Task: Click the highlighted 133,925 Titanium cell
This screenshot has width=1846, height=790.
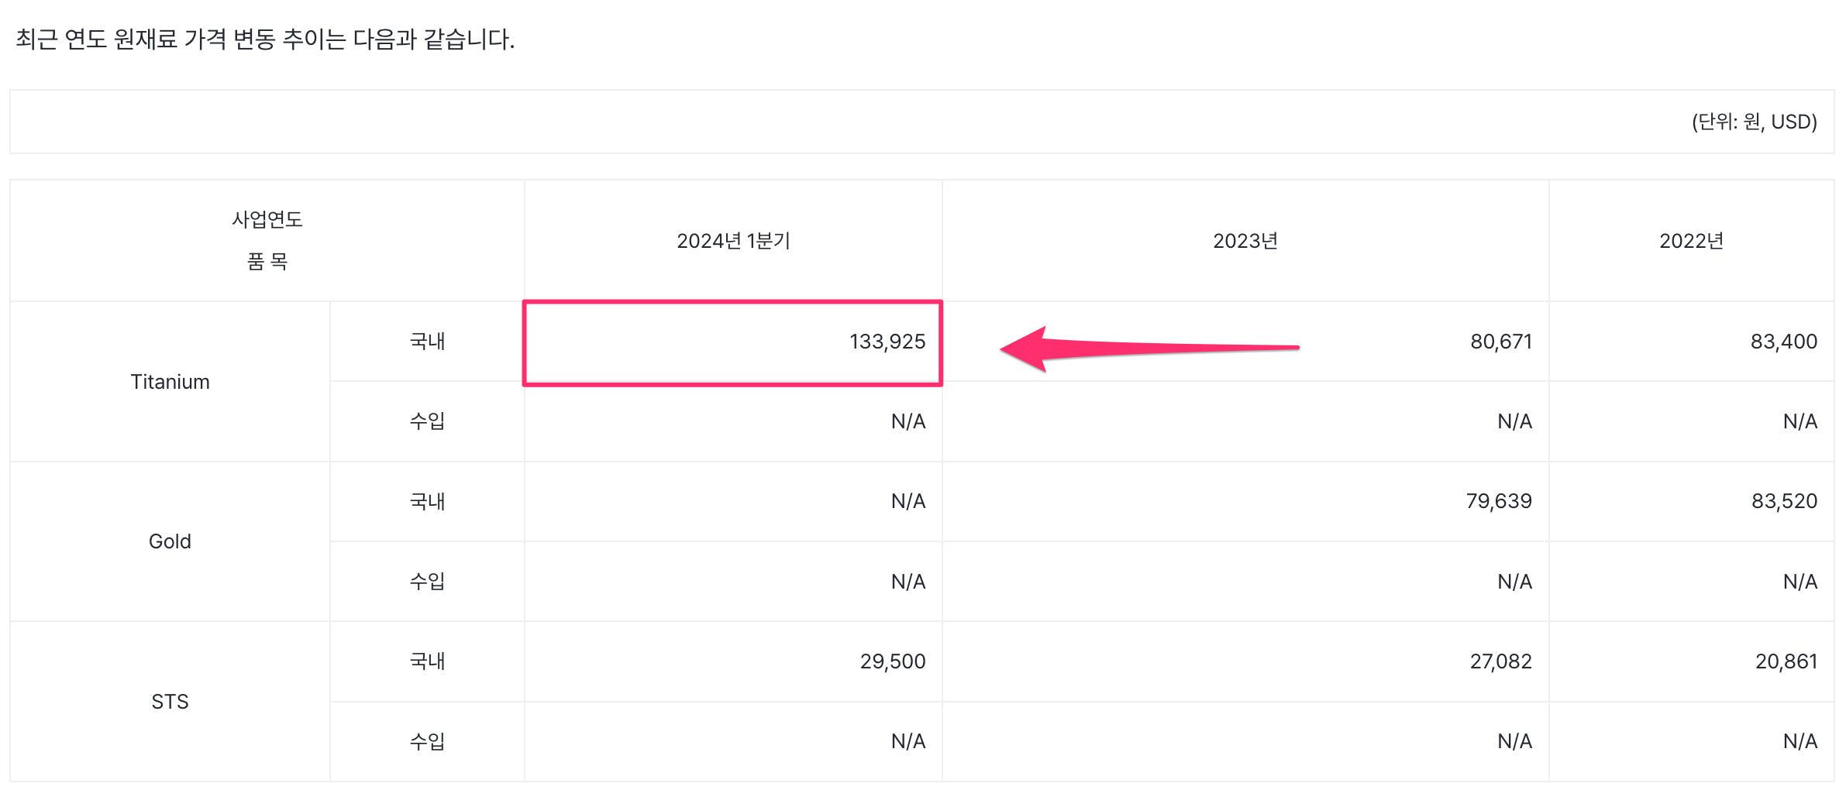Action: tap(887, 342)
